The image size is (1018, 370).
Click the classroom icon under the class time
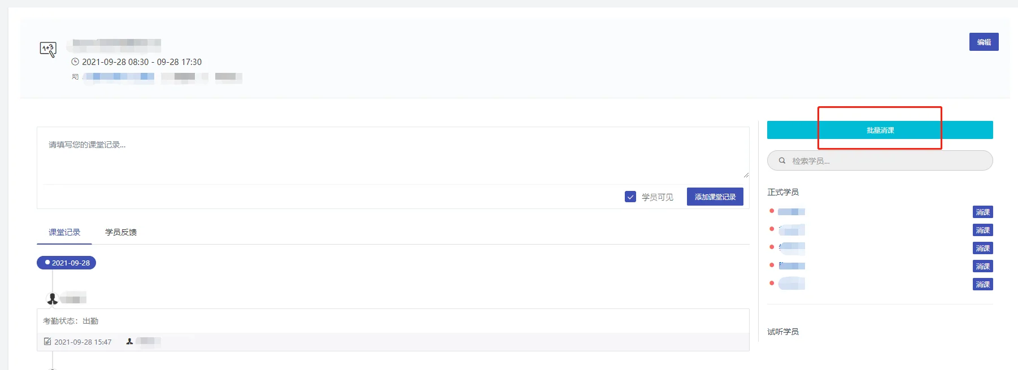pyautogui.click(x=75, y=77)
